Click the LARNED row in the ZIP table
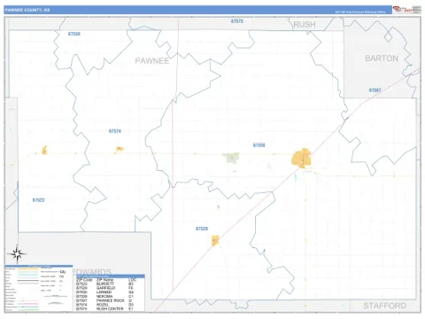The image size is (425, 319). [111, 292]
